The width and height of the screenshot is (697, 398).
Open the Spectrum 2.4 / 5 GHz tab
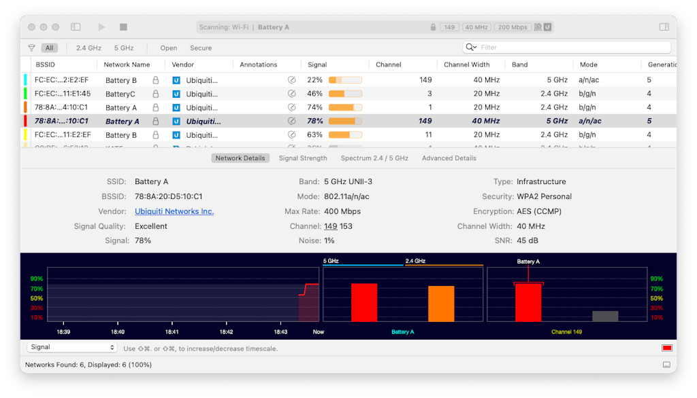[x=374, y=158]
